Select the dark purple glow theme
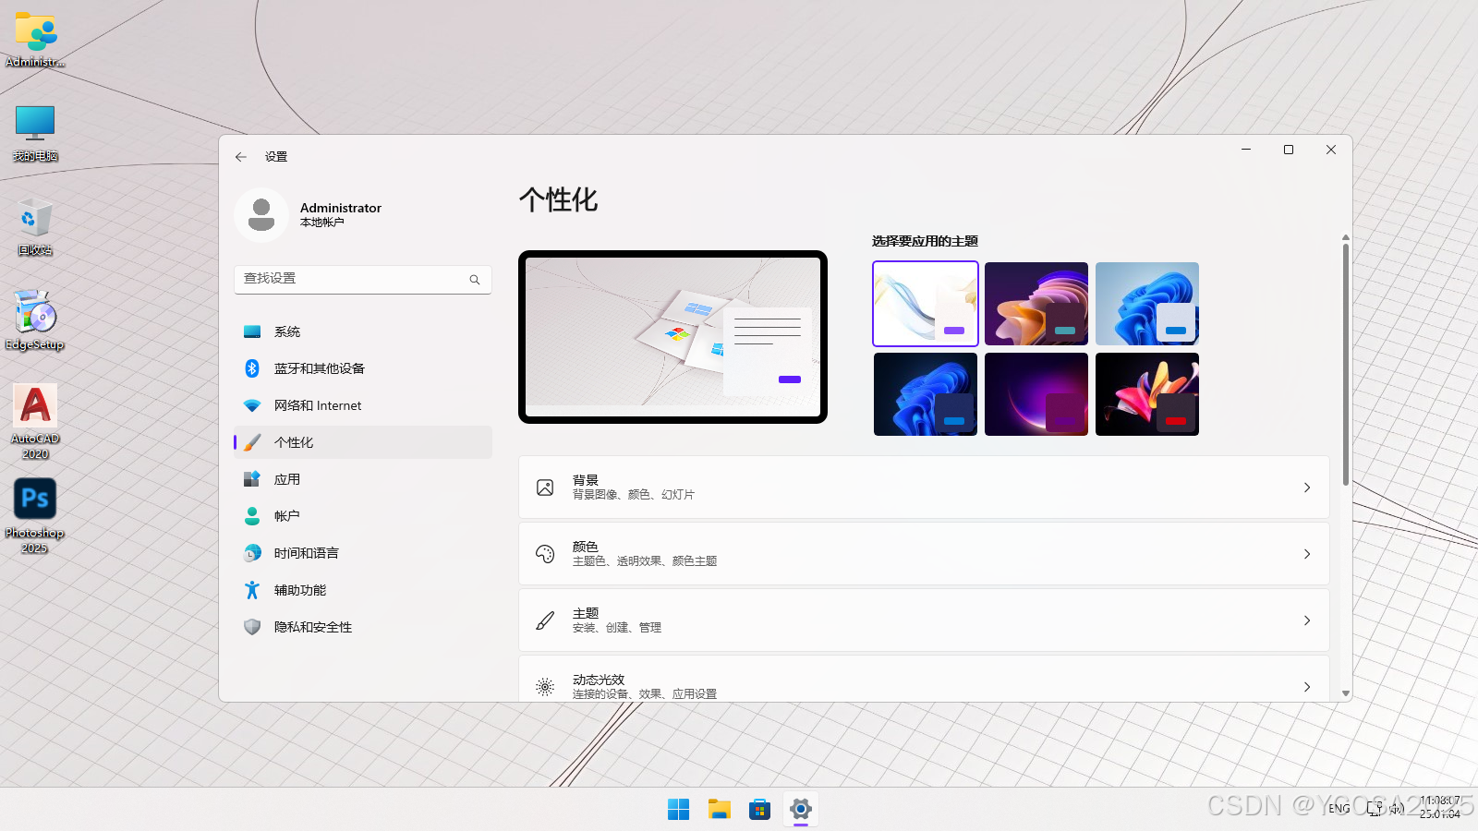 pos(1036,394)
